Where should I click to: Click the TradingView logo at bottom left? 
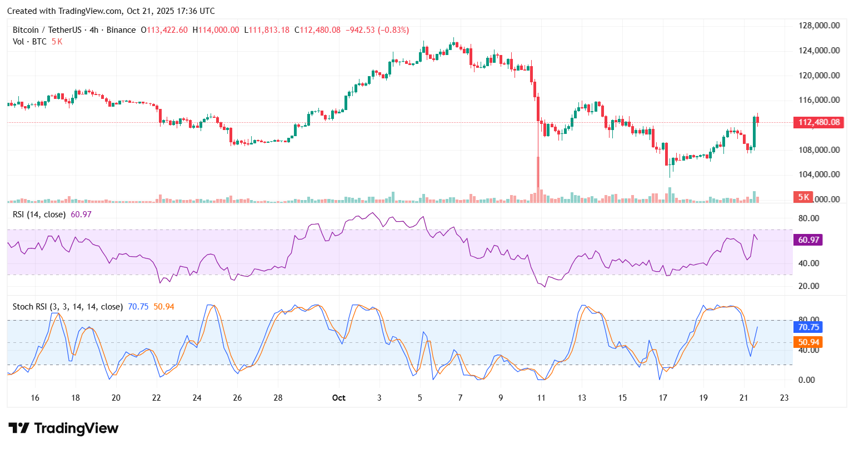point(63,428)
